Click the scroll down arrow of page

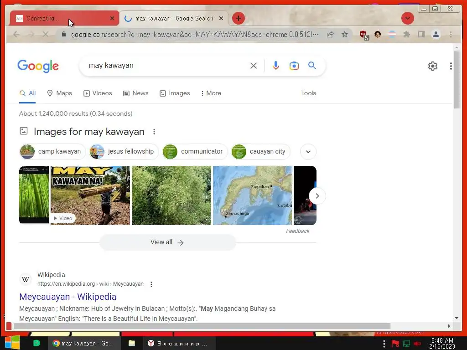[x=457, y=318]
